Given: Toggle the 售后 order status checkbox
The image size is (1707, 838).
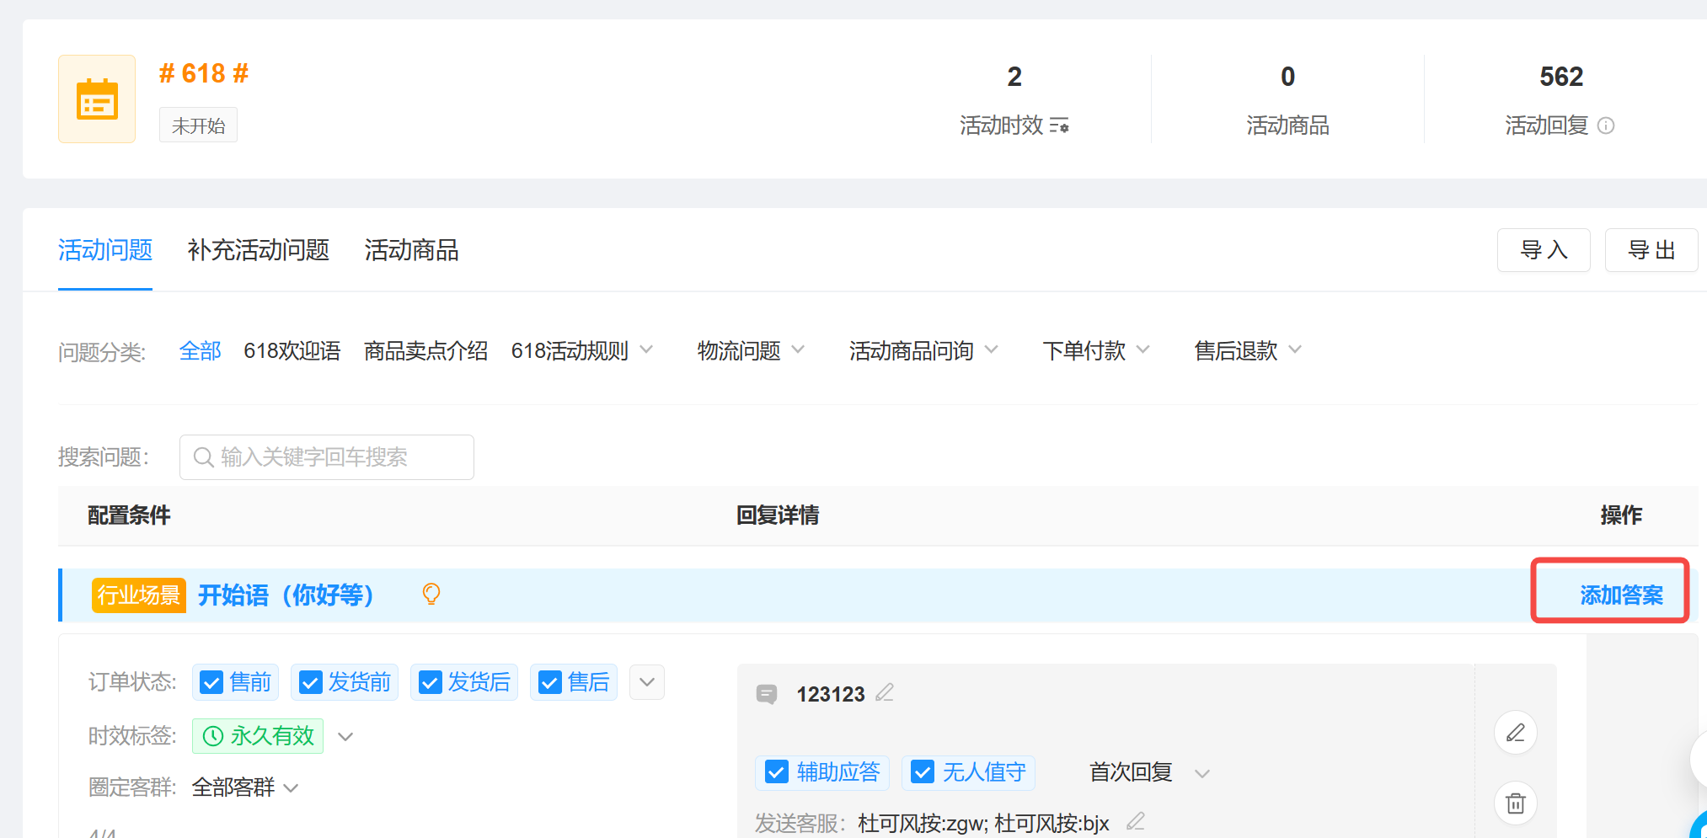Looking at the screenshot, I should click(x=549, y=682).
